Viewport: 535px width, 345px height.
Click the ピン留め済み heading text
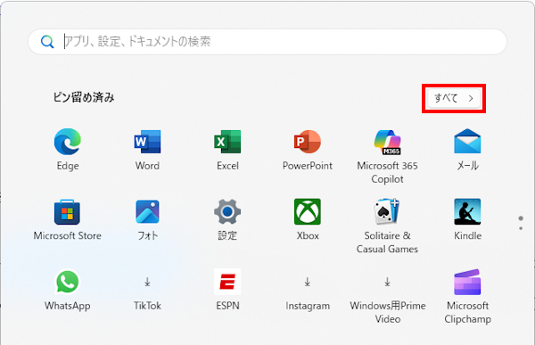pyautogui.click(x=84, y=97)
